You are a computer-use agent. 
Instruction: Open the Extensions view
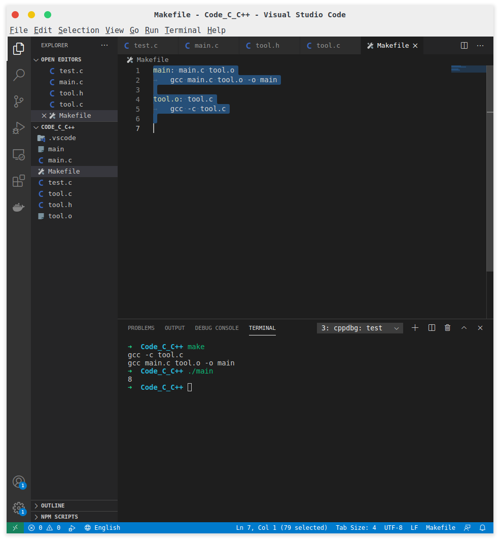[x=19, y=181]
